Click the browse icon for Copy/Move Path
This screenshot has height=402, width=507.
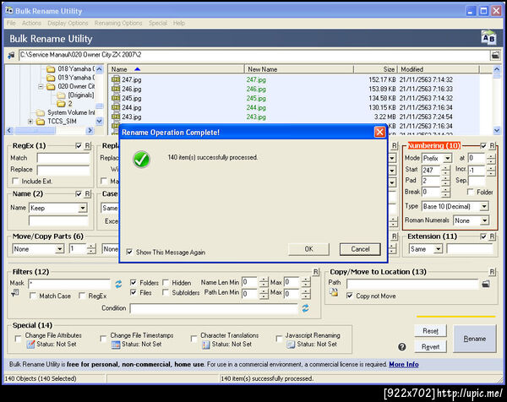coord(486,284)
